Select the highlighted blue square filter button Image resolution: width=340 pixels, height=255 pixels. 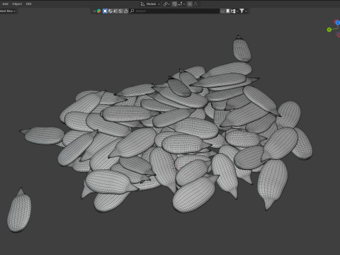coord(106,11)
